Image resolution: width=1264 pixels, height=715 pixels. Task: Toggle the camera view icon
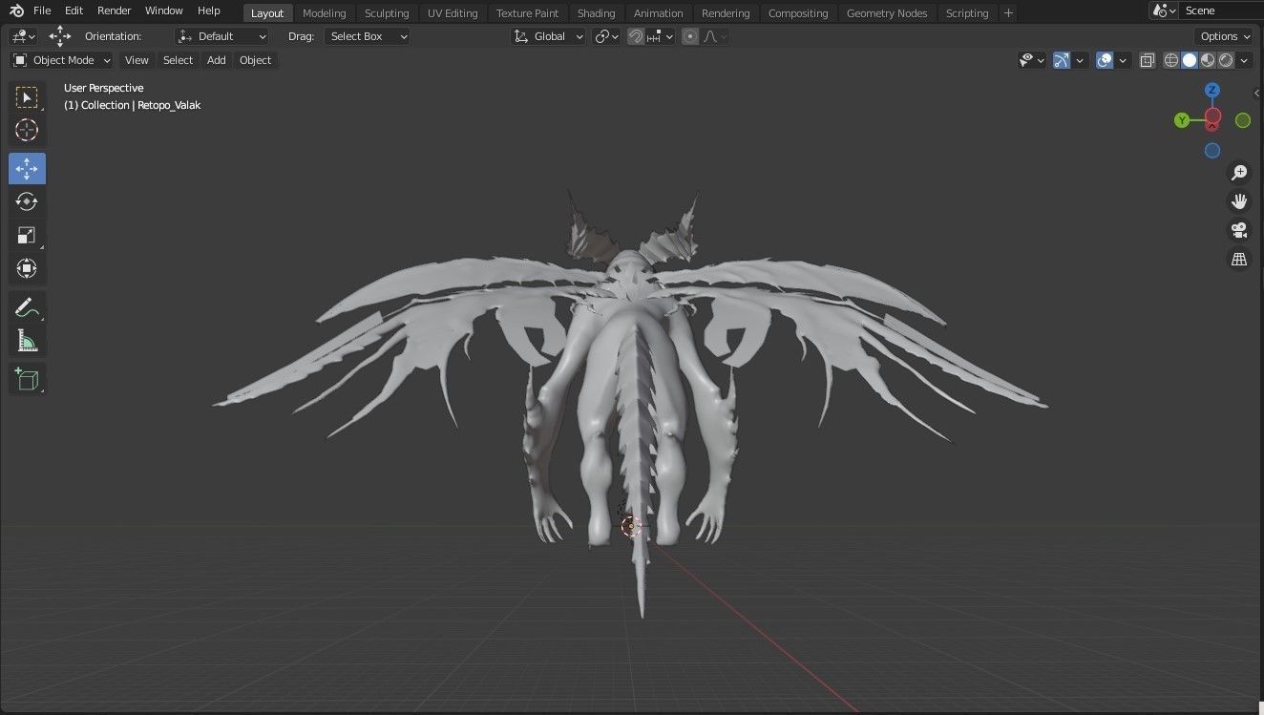click(1239, 230)
